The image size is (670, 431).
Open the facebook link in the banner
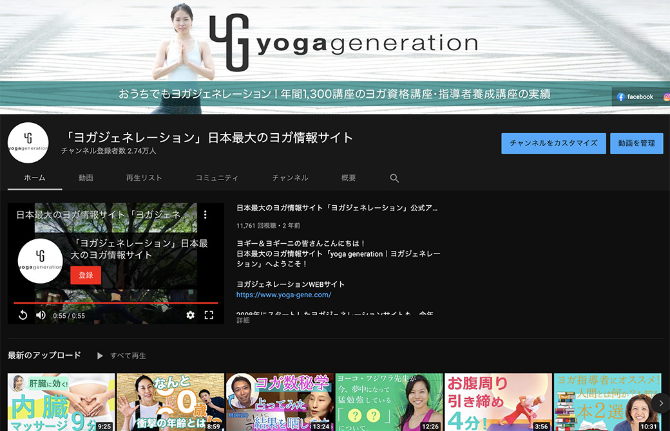tap(635, 96)
